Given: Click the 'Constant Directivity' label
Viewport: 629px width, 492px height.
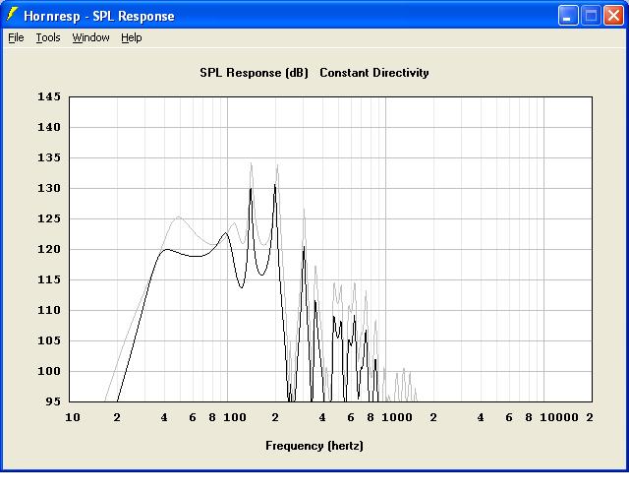Looking at the screenshot, I should pos(374,73).
